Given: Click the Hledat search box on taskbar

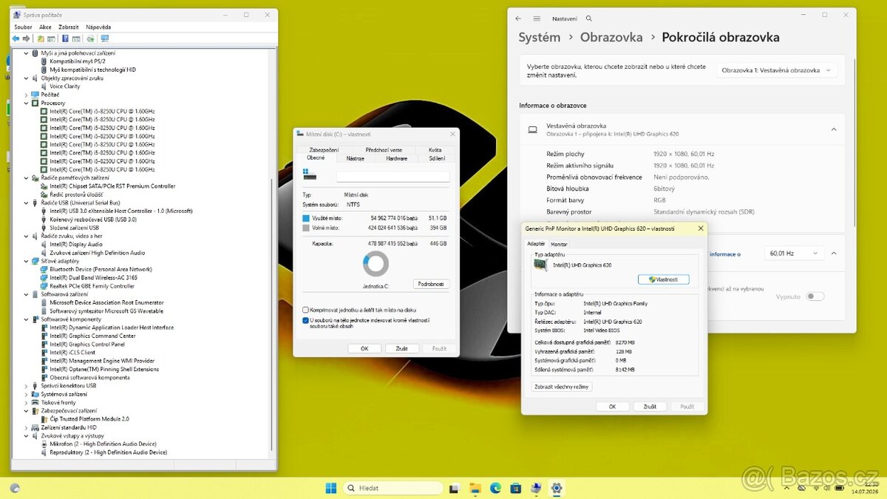Looking at the screenshot, I should coord(392,488).
